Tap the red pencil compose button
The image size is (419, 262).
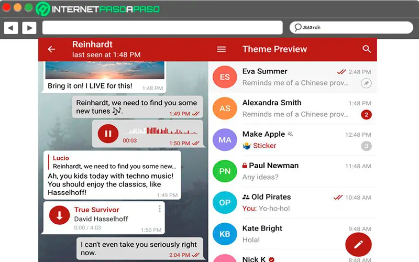(358, 244)
